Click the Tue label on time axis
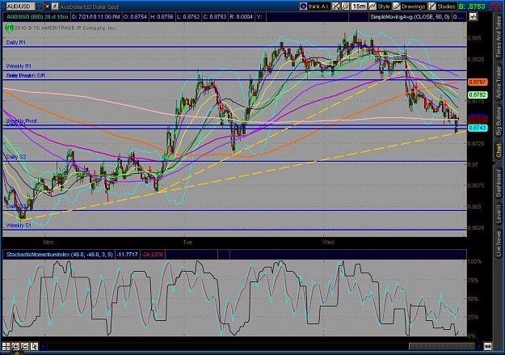 tap(187, 242)
